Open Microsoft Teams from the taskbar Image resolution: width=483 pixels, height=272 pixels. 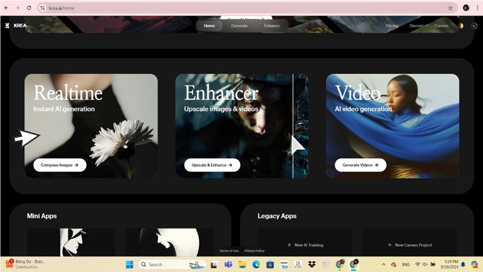pos(228,264)
